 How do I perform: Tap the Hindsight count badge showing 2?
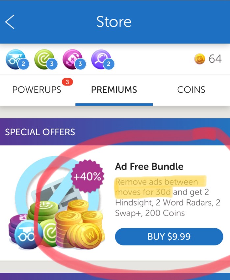click(23, 64)
